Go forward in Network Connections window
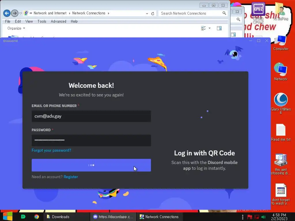This screenshot has width=295, height=221. (15, 13)
